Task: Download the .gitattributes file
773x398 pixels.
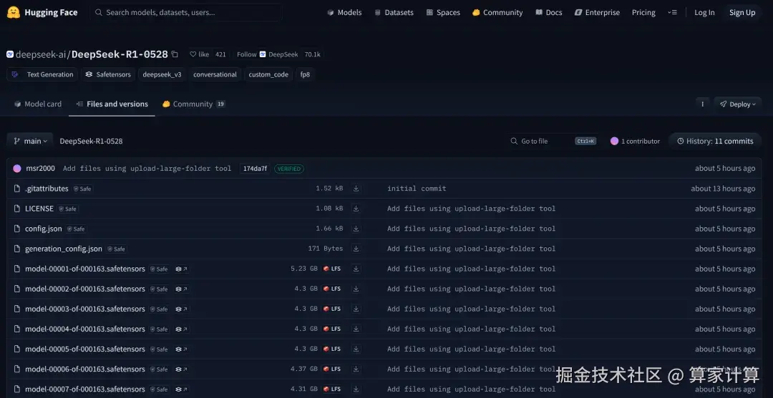Action: click(x=356, y=189)
